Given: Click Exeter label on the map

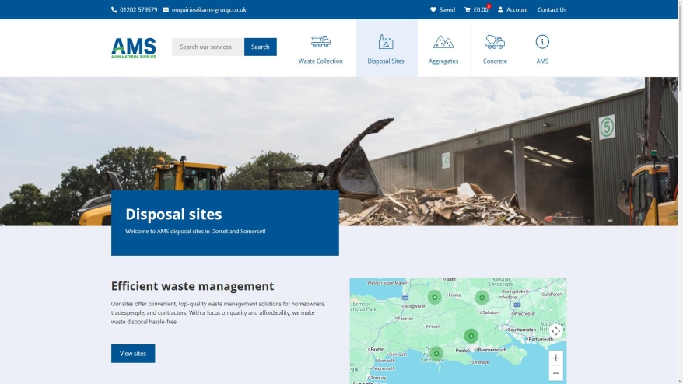Looking at the screenshot, I should point(377,349).
